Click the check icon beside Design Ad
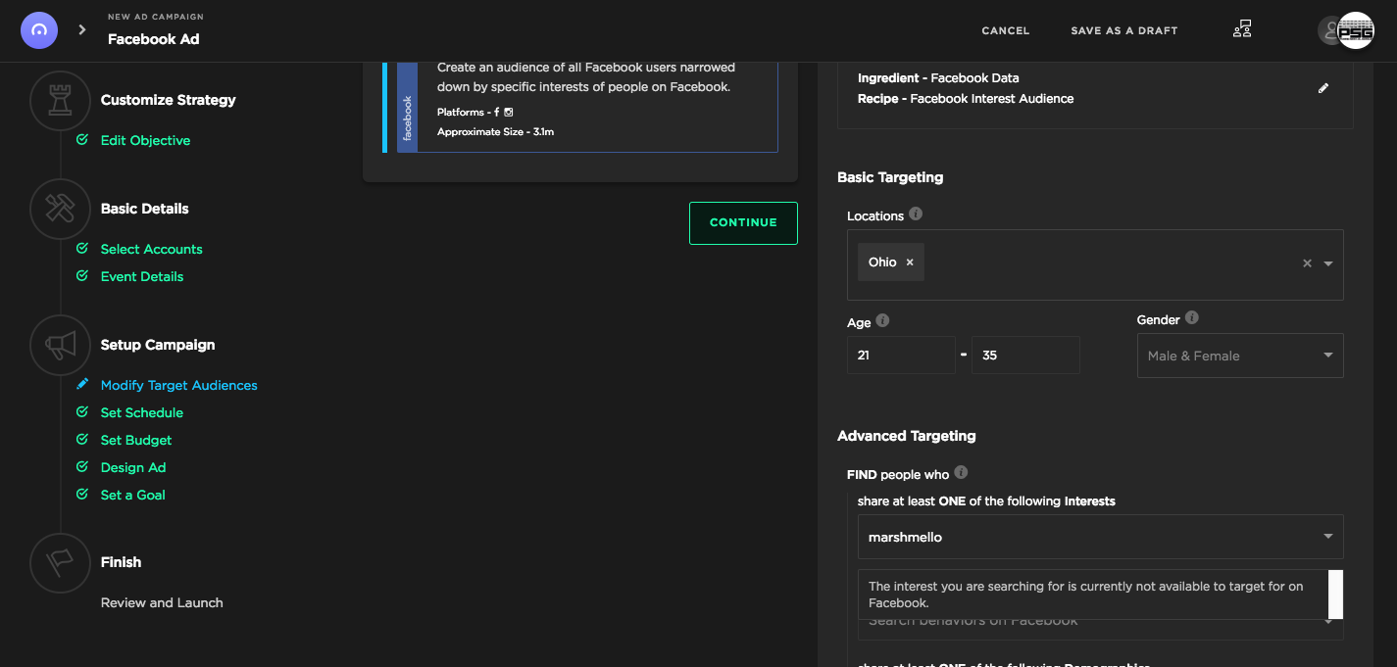The height and width of the screenshot is (667, 1397). pos(82,467)
